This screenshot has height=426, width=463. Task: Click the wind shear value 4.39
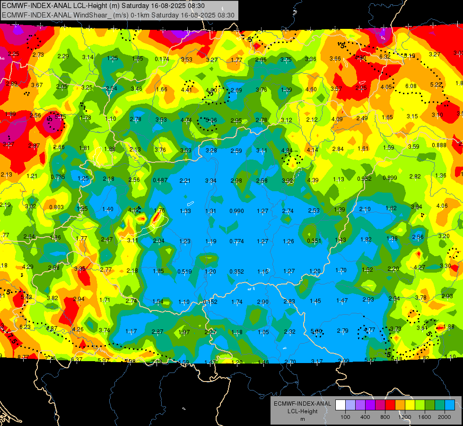tap(313, 180)
